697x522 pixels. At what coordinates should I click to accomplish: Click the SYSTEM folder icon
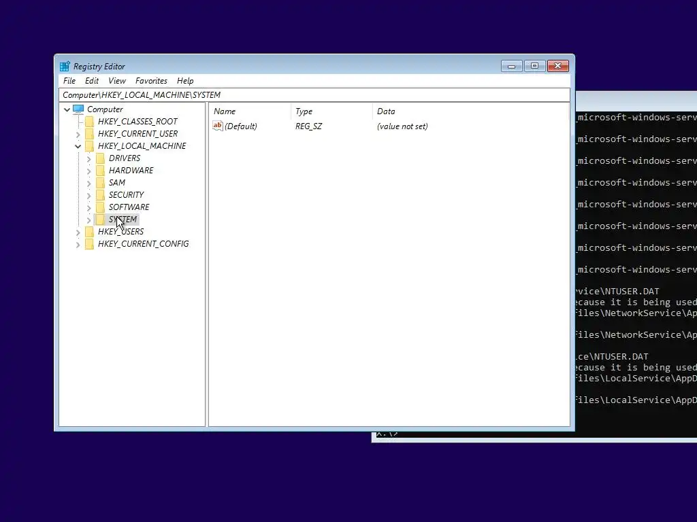pos(101,220)
